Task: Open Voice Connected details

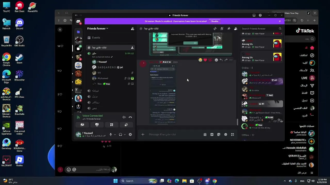Action: 92,116
